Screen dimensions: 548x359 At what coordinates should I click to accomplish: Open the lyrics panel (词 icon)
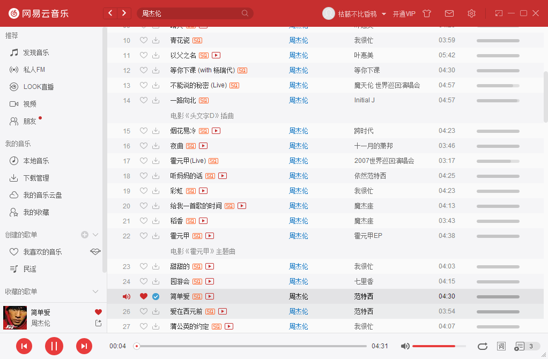[501, 346]
